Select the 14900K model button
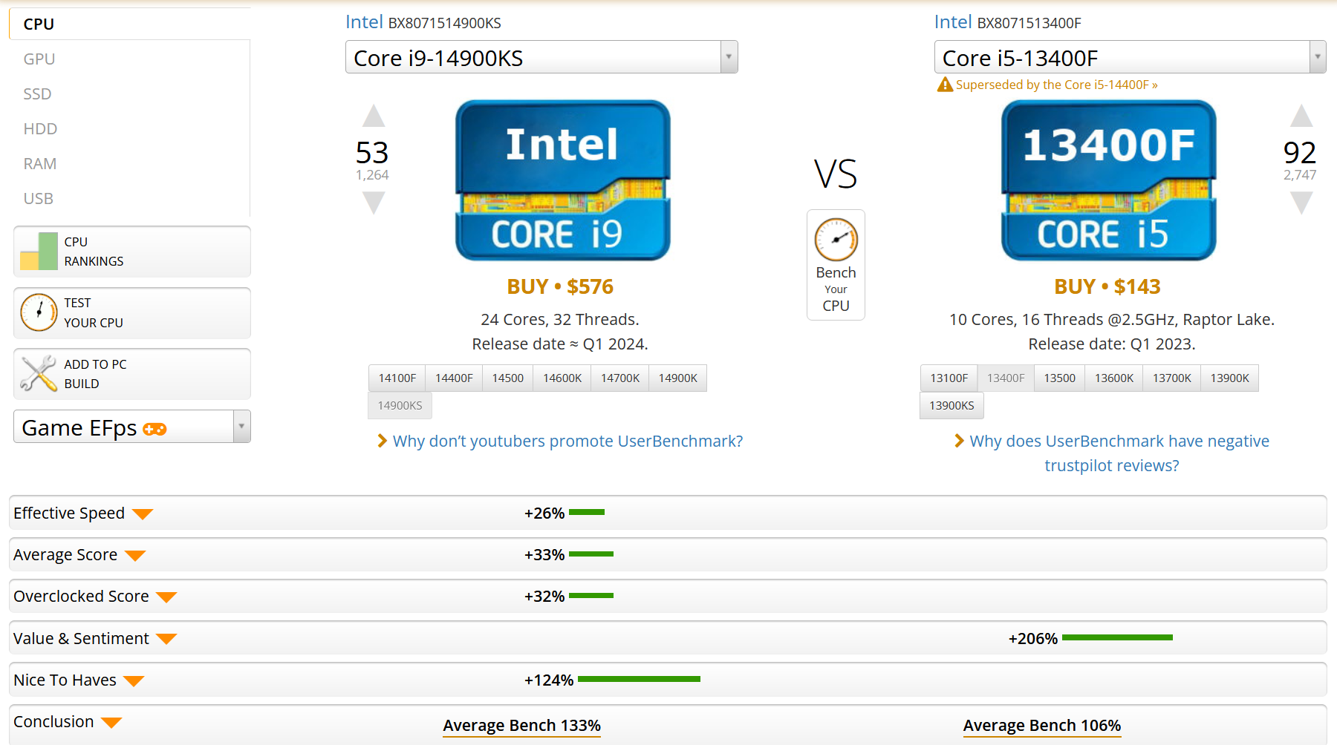Viewport: 1337px width, 745px height. [x=678, y=378]
